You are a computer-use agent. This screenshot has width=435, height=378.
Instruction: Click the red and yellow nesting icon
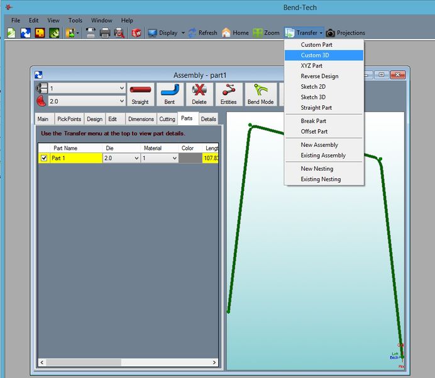[40, 33]
